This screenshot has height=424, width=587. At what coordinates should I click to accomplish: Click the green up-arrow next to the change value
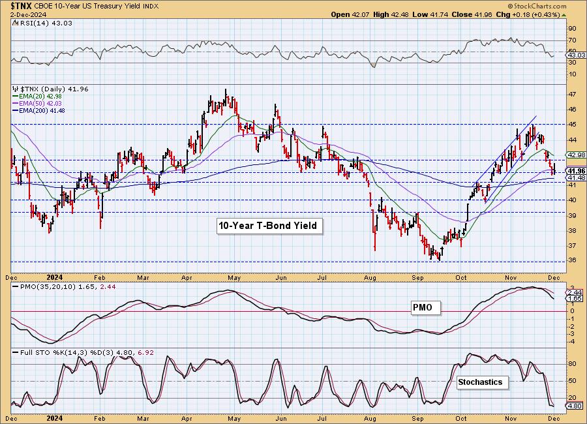pyautogui.click(x=564, y=15)
